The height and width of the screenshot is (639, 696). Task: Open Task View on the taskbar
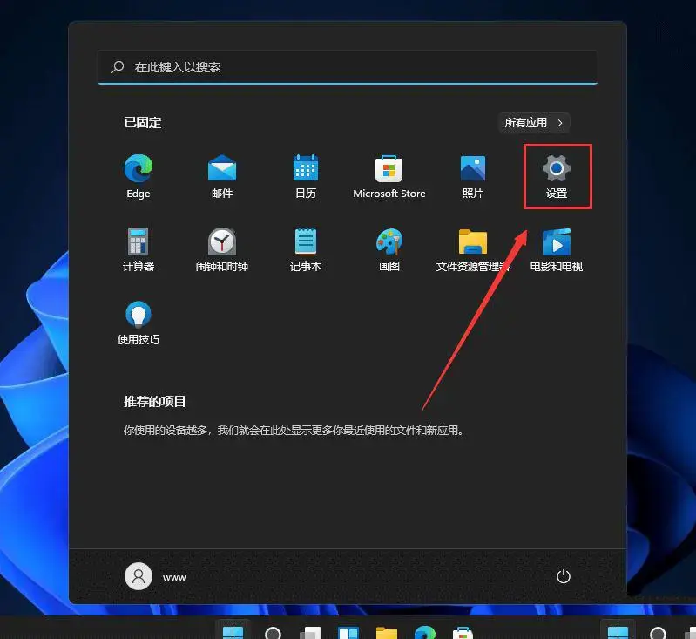coord(310,633)
